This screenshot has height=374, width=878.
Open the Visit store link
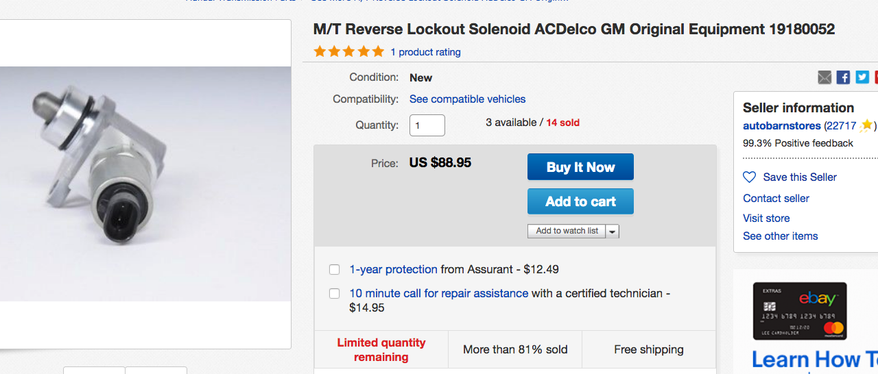[x=766, y=219]
